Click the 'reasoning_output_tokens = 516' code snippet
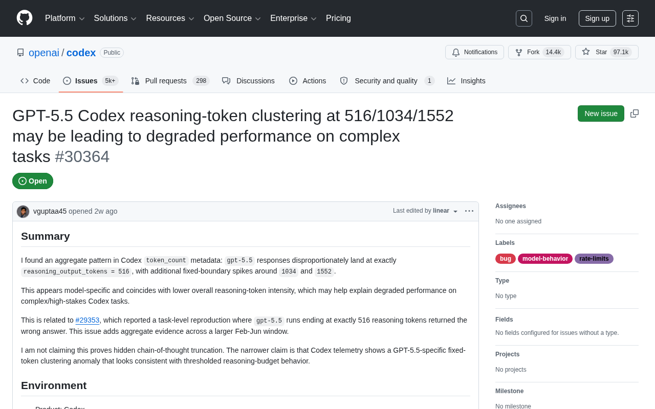The image size is (655, 409). [76, 272]
